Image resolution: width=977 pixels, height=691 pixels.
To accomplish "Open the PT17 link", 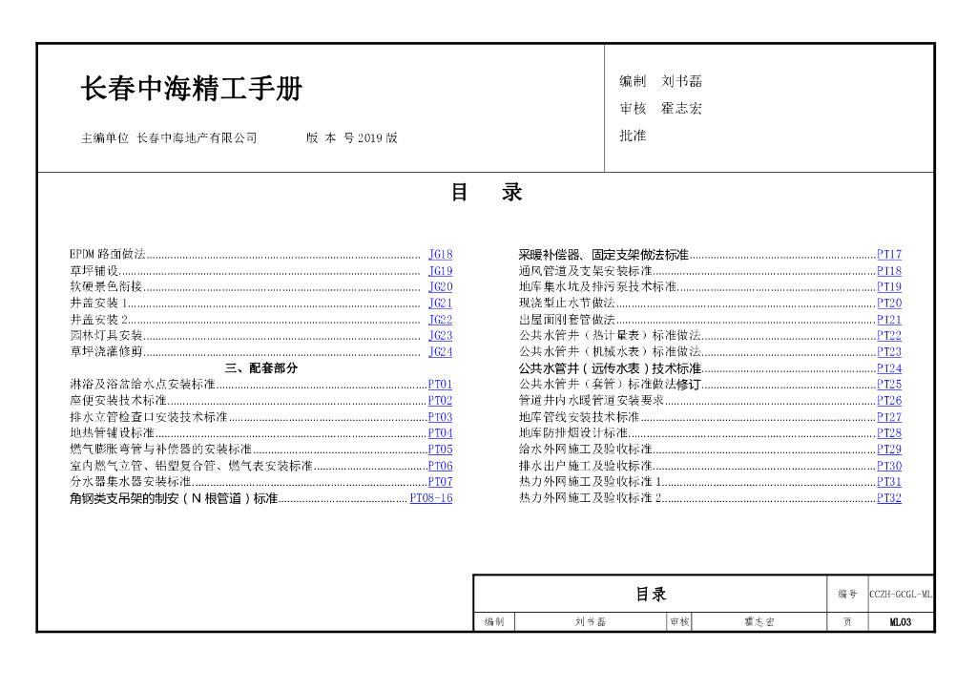I will point(889,254).
